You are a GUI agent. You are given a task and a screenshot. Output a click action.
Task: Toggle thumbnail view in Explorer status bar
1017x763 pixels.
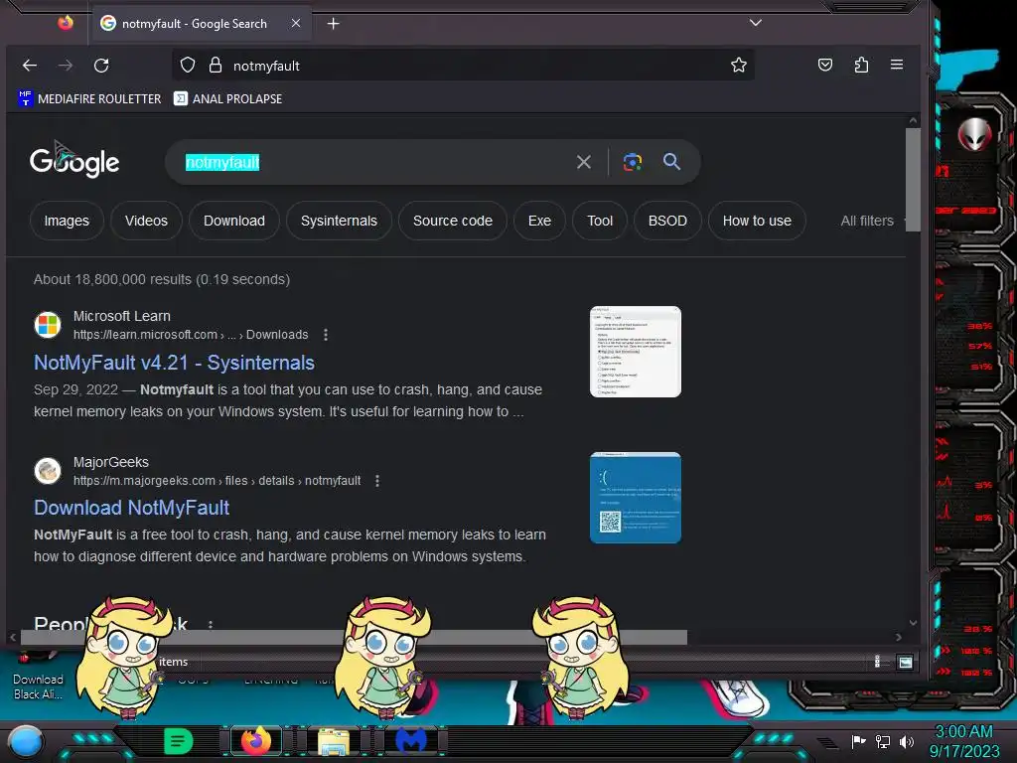[x=905, y=662]
